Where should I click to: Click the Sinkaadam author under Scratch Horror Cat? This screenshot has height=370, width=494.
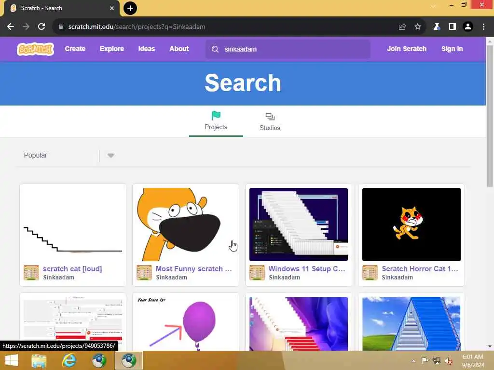[397, 277]
